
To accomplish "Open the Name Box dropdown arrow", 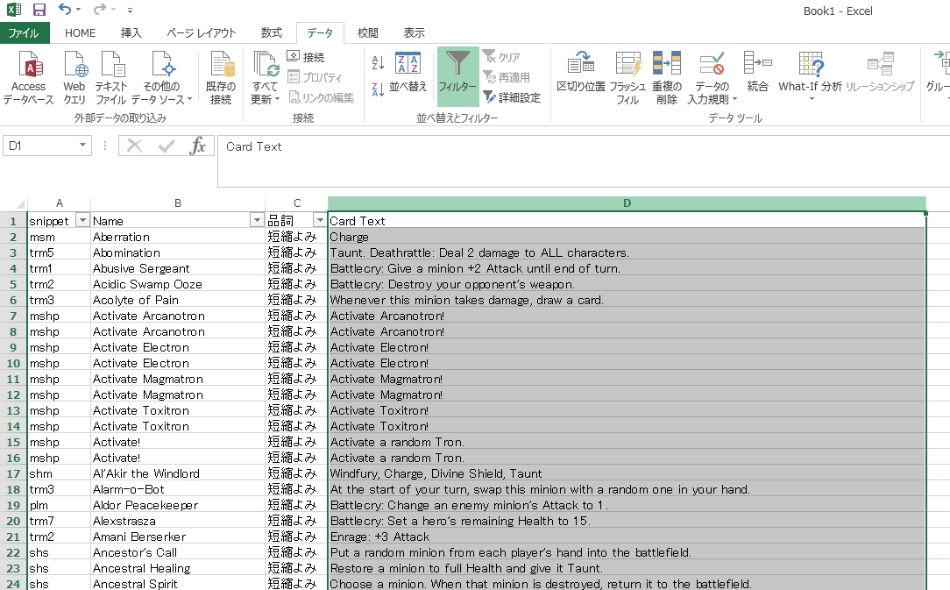I will pyautogui.click(x=82, y=146).
